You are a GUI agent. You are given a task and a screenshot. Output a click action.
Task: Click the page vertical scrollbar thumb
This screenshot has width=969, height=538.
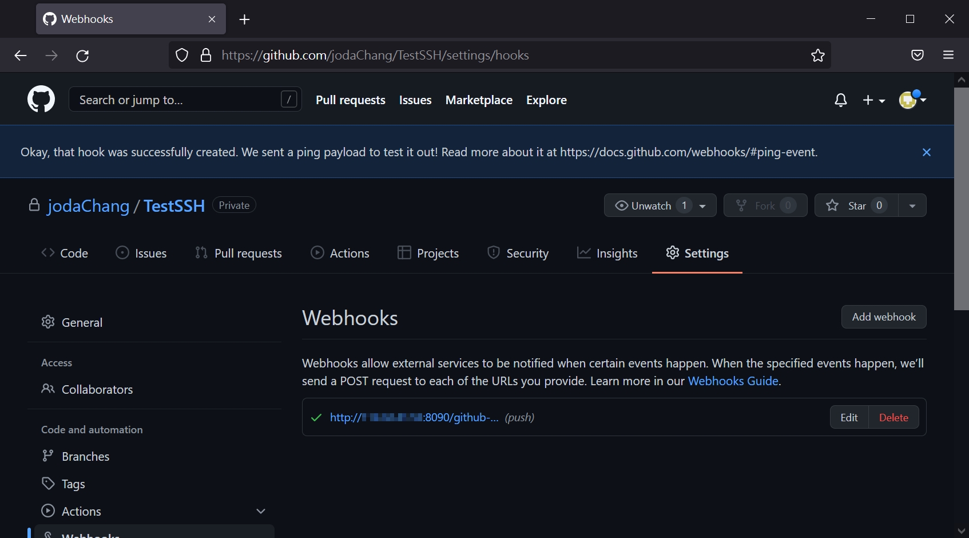point(962,199)
